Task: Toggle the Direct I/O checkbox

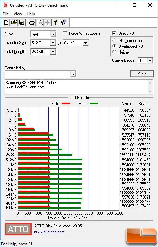Action: point(114,33)
